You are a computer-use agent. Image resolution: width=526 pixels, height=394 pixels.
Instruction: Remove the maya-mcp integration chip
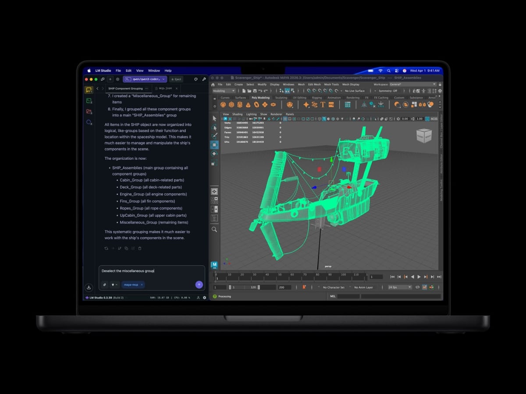(142, 285)
